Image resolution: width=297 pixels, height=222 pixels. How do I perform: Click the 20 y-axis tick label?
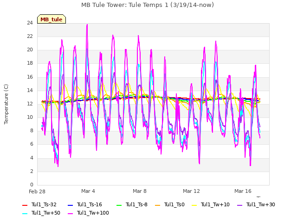click(x=30, y=49)
